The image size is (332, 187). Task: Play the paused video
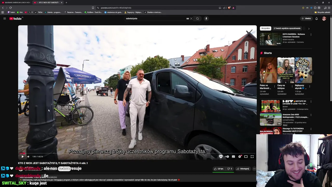tap(23, 157)
